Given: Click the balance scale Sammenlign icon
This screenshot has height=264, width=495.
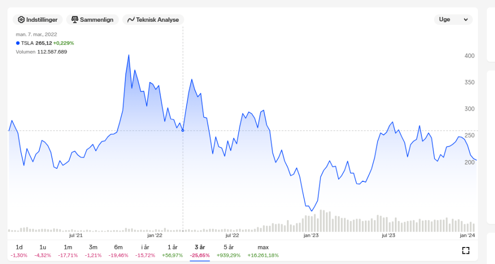Looking at the screenshot, I should (75, 20).
